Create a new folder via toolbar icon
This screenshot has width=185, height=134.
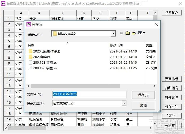pos(134,33)
